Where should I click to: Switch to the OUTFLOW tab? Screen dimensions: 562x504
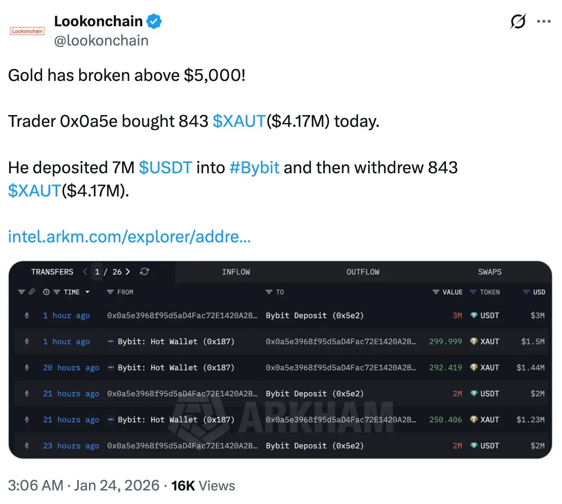[x=363, y=272]
